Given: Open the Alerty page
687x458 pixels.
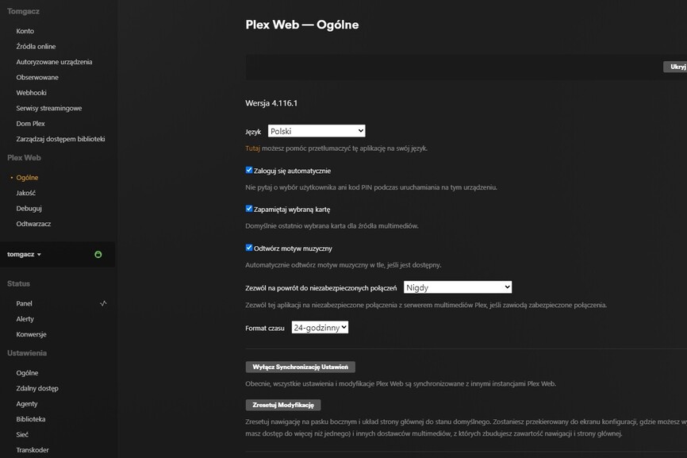Looking at the screenshot, I should [x=25, y=318].
